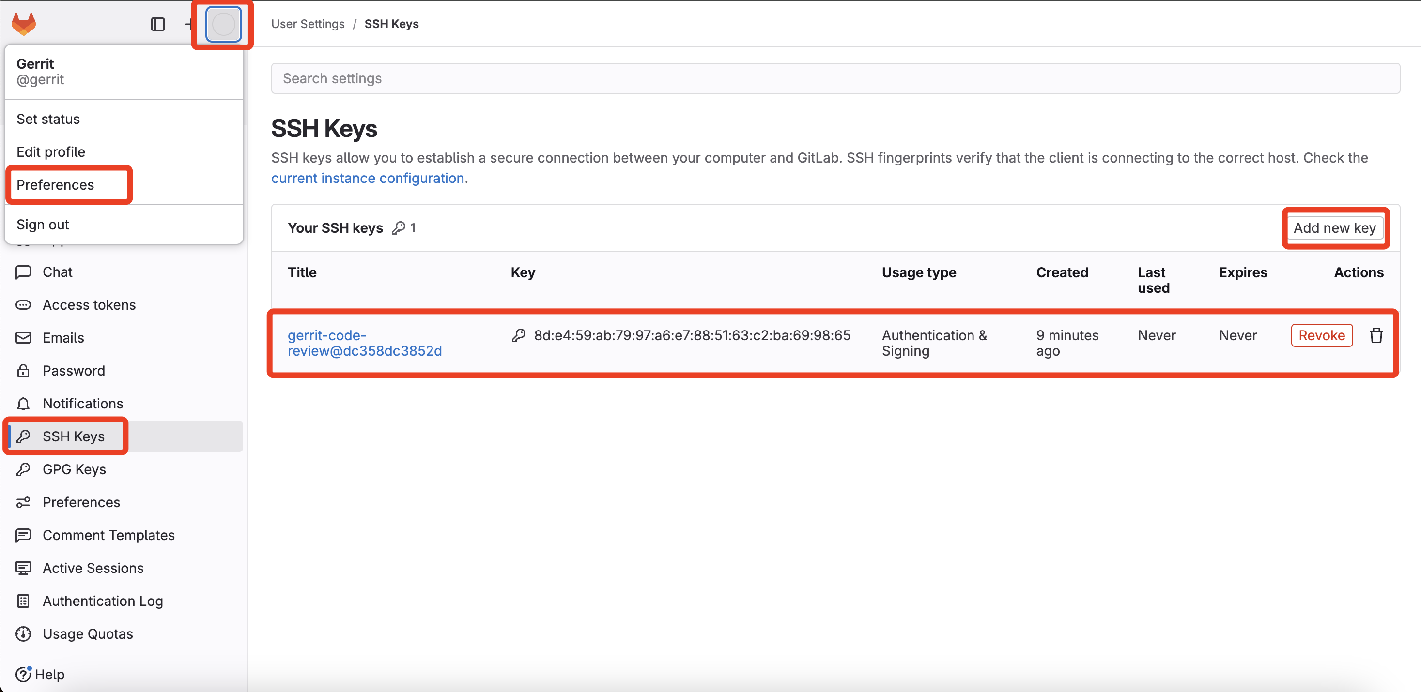Revoke the gerrit-code-review SSH key
Screen dimensions: 1421x692
point(1321,335)
